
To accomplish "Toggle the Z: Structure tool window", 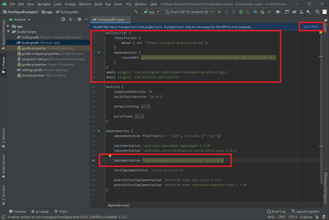I will 4,194.
